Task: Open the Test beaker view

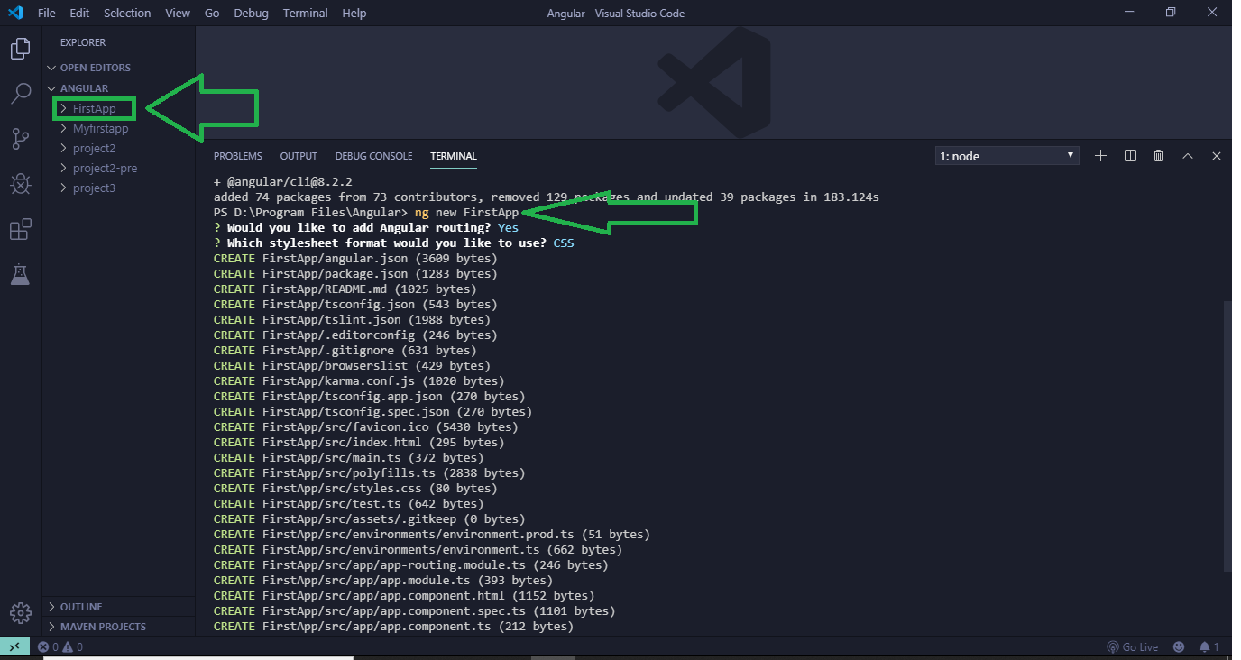Action: pos(20,274)
